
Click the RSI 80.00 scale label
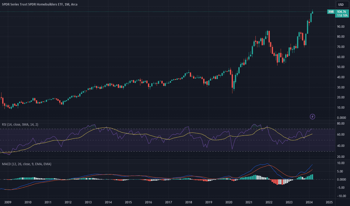(341, 123)
